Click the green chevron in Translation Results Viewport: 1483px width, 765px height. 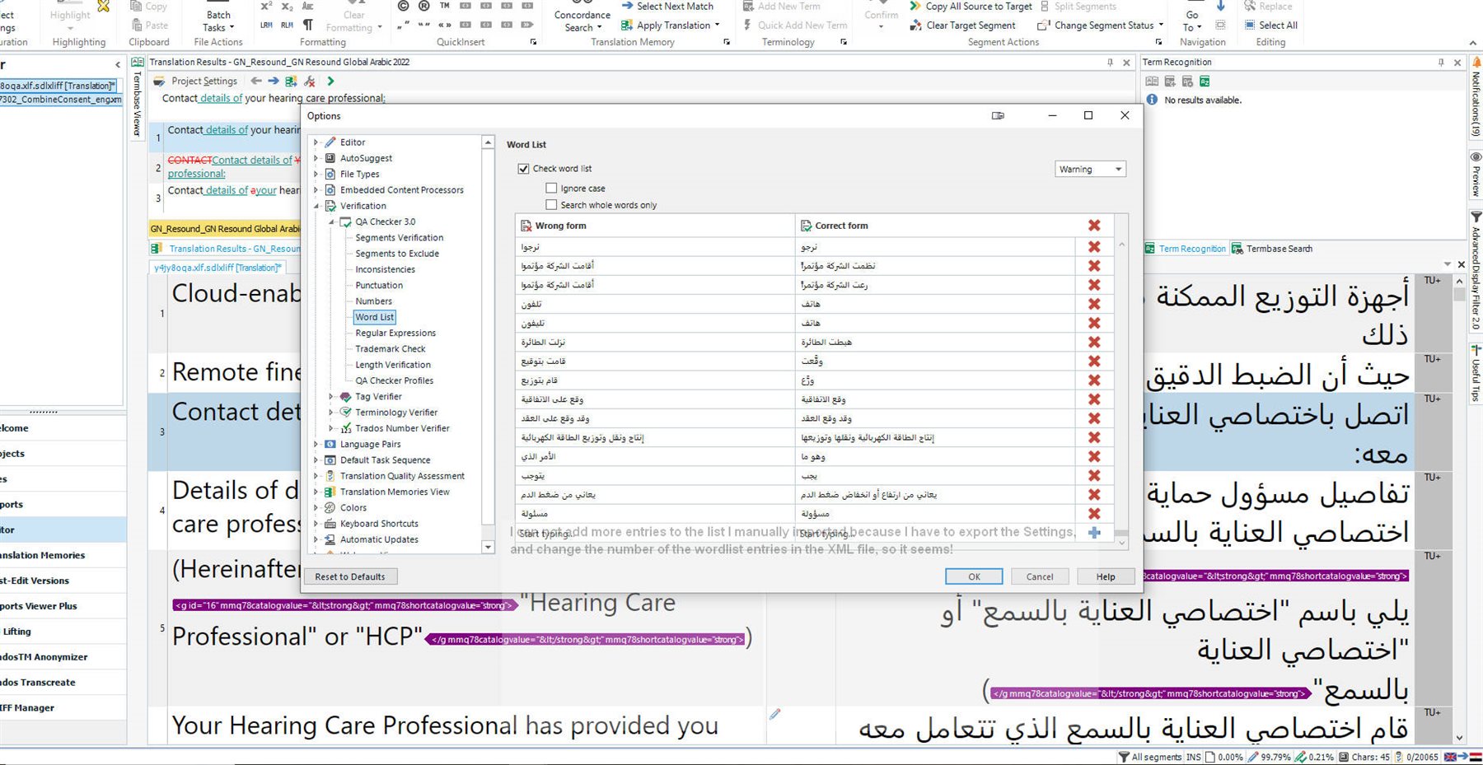[330, 81]
